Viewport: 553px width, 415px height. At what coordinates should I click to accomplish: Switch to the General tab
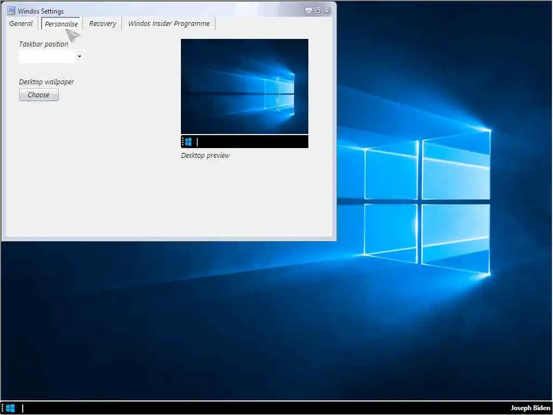21,24
